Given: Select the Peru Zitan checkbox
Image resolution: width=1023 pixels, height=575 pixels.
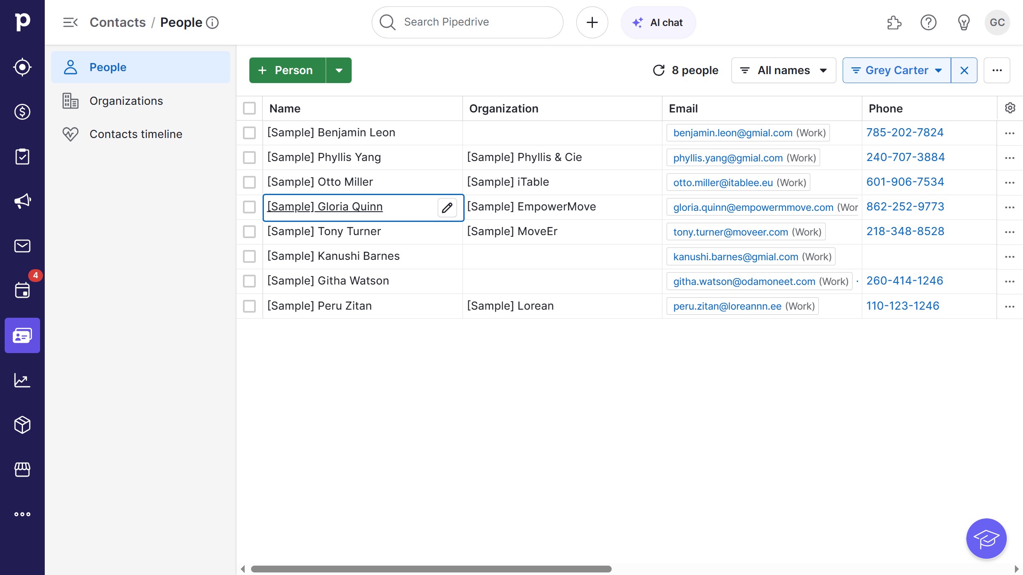Looking at the screenshot, I should pyautogui.click(x=249, y=306).
